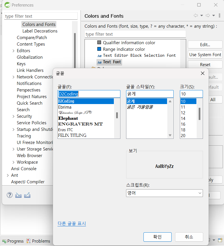This screenshot has width=224, height=246.
Task: Maximize the Preferences window
Action: [x=199, y=5]
